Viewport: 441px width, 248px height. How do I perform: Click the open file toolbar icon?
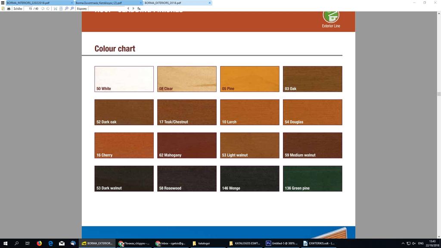3,9
